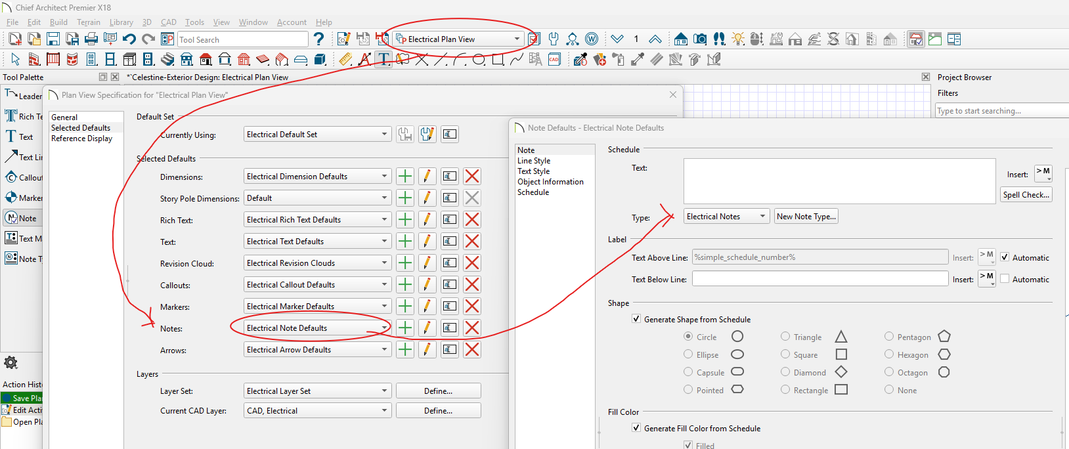This screenshot has width=1069, height=449.
Task: Click the Note tool in Tool Palette
Action: pos(22,218)
